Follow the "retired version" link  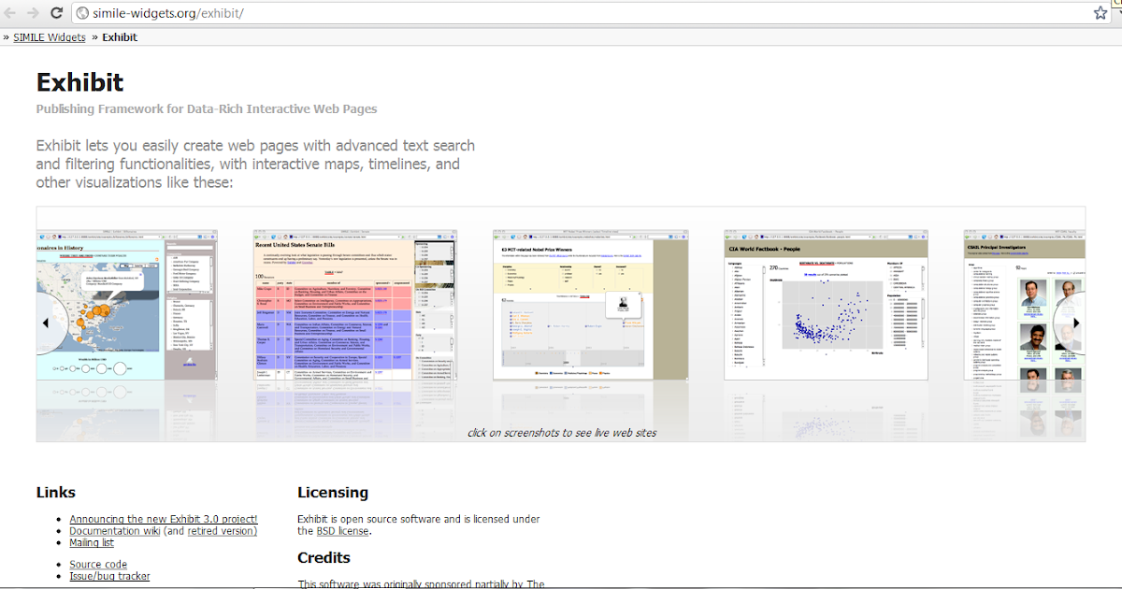[x=224, y=530]
